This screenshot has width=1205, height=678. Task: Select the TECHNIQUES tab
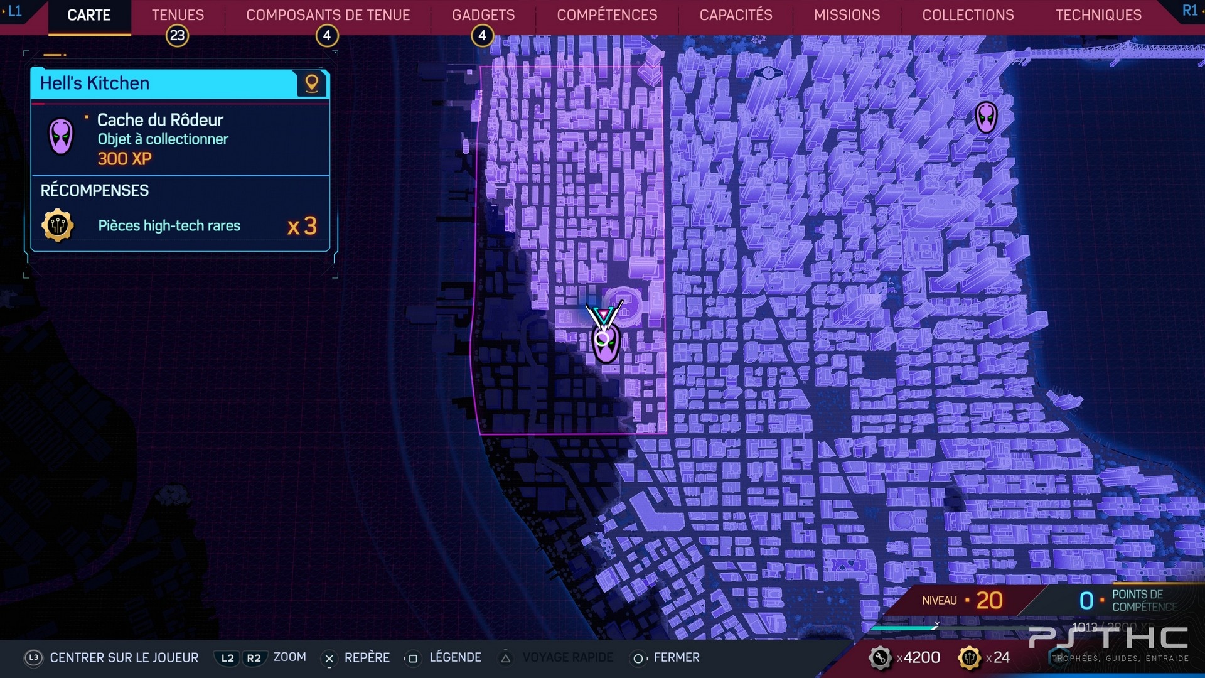1098,15
